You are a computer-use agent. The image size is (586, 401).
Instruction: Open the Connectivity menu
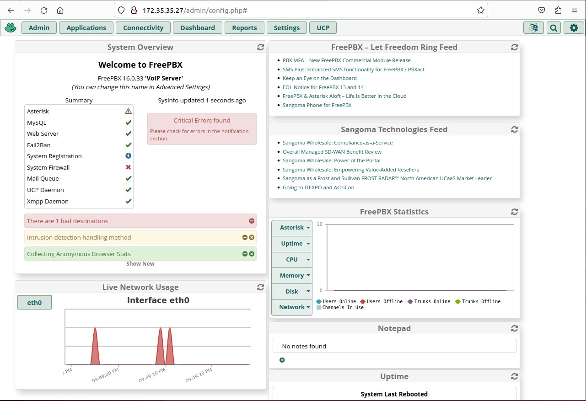pos(143,28)
